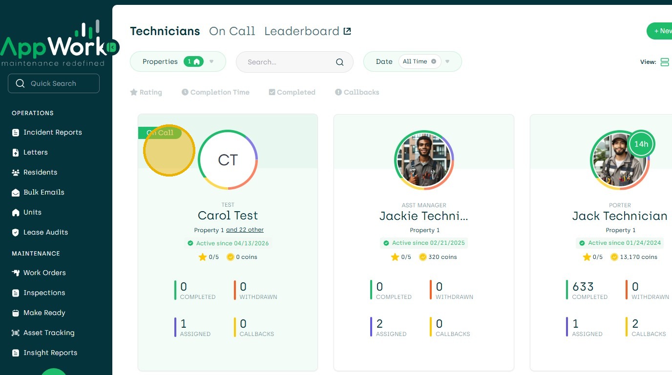The height and width of the screenshot is (375, 672).
Task: Open Jackie Techni... profile name
Action: (424, 216)
